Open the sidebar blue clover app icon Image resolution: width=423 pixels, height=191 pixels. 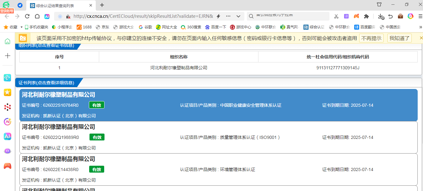(x=8, y=78)
